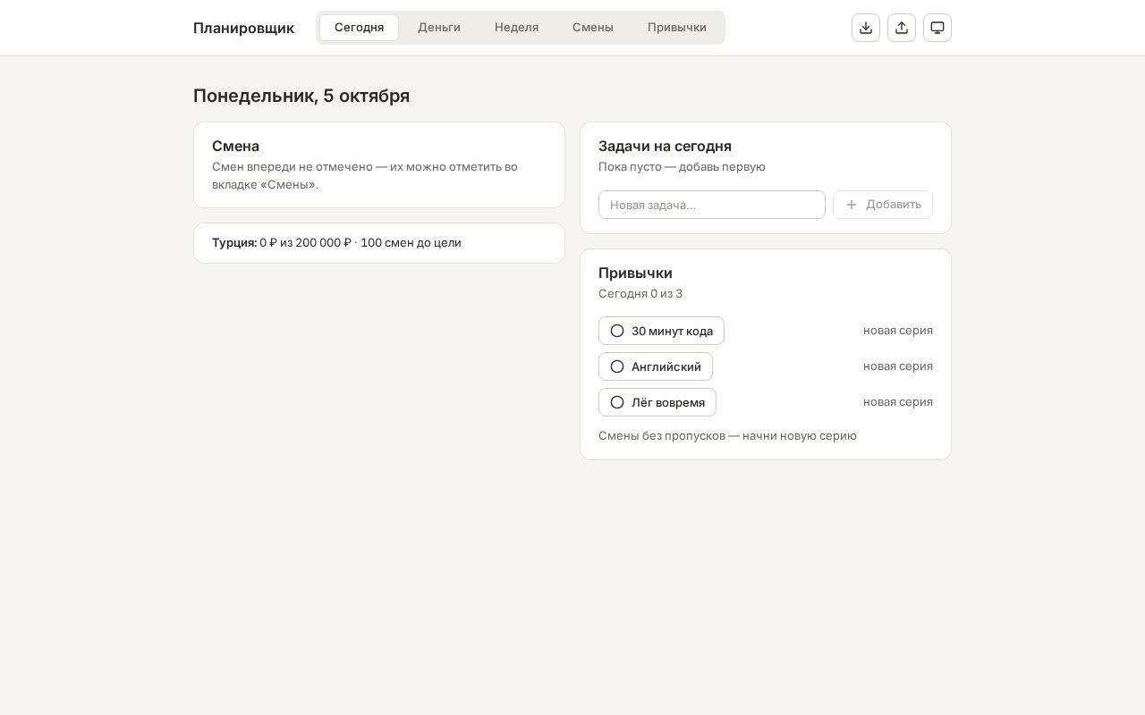This screenshot has height=715, width=1145.
Task: Click «новая серия» beside «30 минут кода»
Action: click(x=898, y=331)
